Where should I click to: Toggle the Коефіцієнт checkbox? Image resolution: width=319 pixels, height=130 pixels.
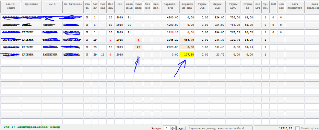pos(297,128)
